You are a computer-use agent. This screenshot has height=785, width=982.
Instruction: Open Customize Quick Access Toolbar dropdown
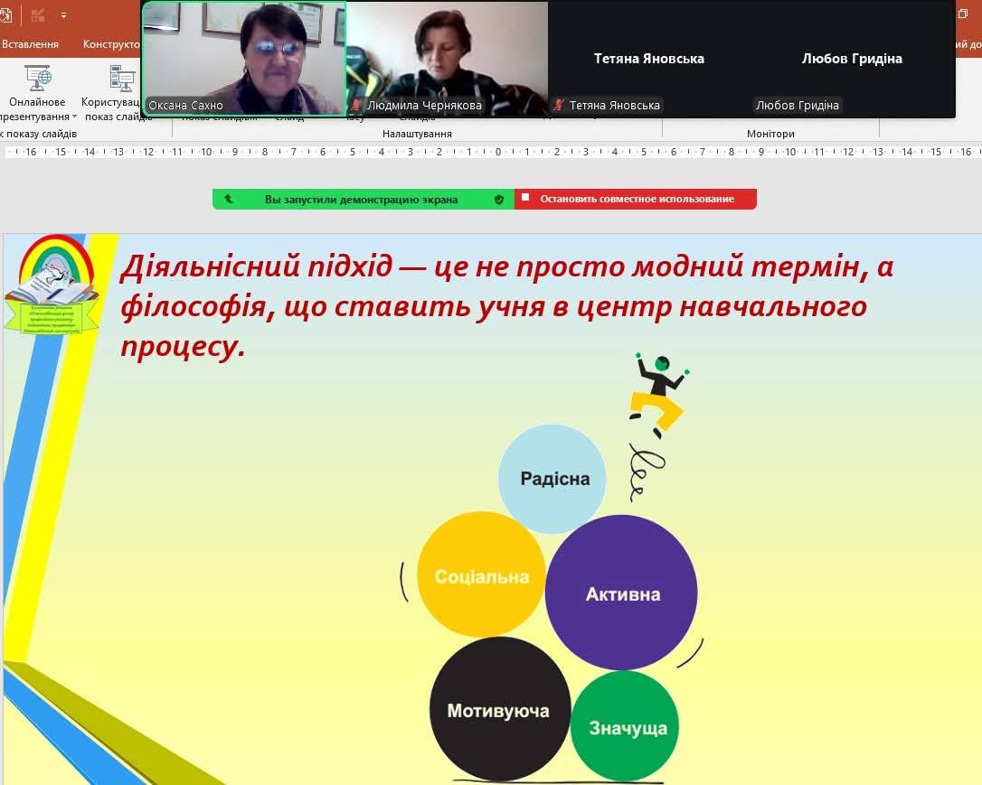pyautogui.click(x=63, y=15)
